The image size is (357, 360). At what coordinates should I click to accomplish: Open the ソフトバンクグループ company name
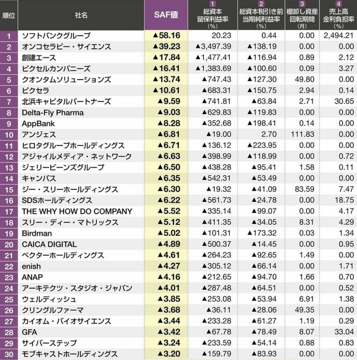(x=56, y=36)
